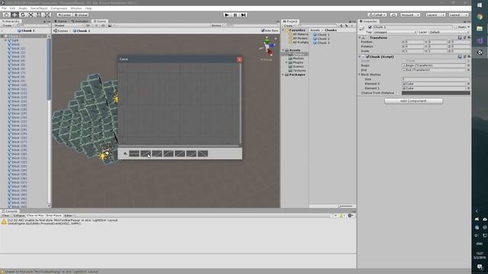Screen dimensions: 488x274
Task: Choose the linear rising curve preset
Action: [x=146, y=154]
